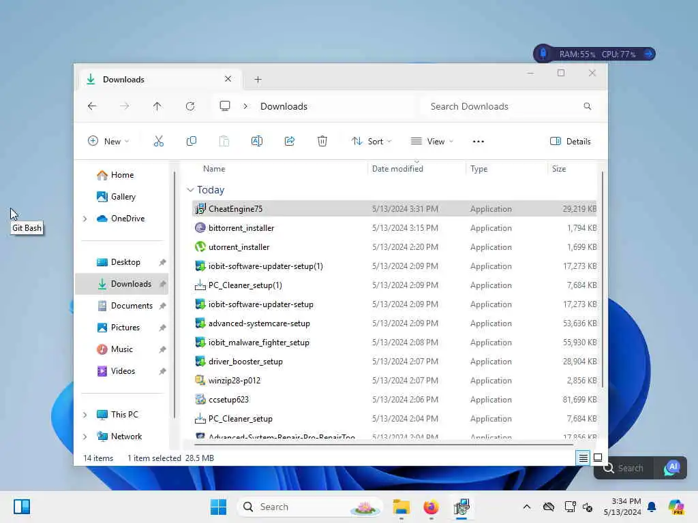
Task: Expand OneDrive in navigation pane
Action: (85, 219)
